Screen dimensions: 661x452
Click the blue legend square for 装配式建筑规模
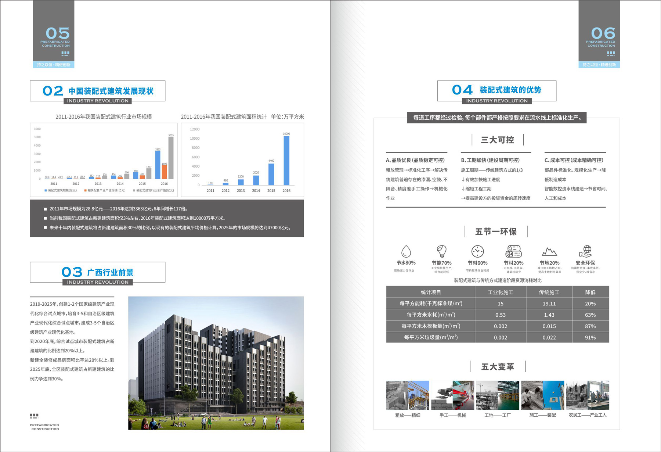click(x=46, y=190)
